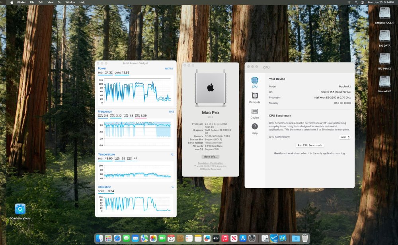
Task: Open Spotlight search in the menu bar
Action: click(356, 2)
